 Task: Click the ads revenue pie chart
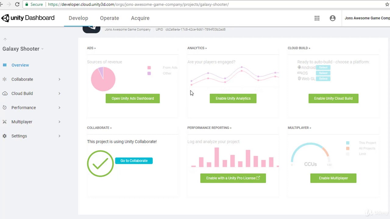point(103,79)
